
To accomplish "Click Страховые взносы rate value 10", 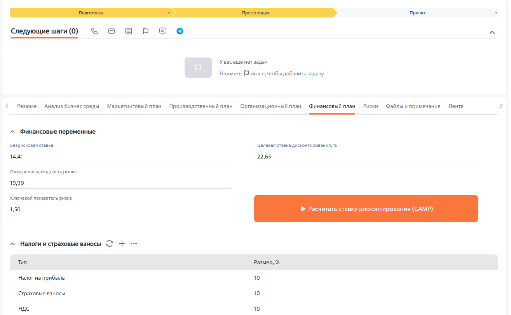I will (x=257, y=293).
